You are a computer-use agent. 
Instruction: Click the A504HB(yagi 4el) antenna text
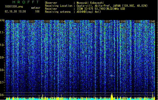(x=89, y=12)
